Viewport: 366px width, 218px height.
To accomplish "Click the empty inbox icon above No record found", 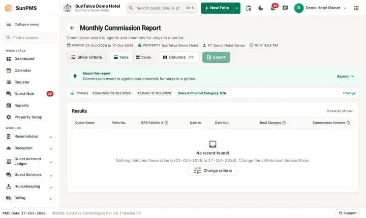I will (212, 144).
